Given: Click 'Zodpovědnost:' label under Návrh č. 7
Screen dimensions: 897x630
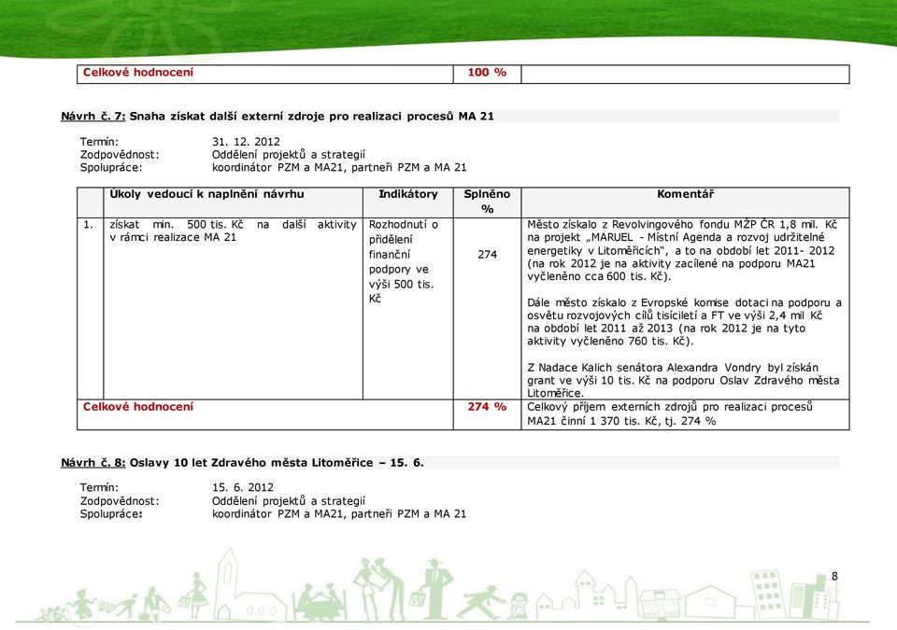Looking at the screenshot, I should pos(120,155).
